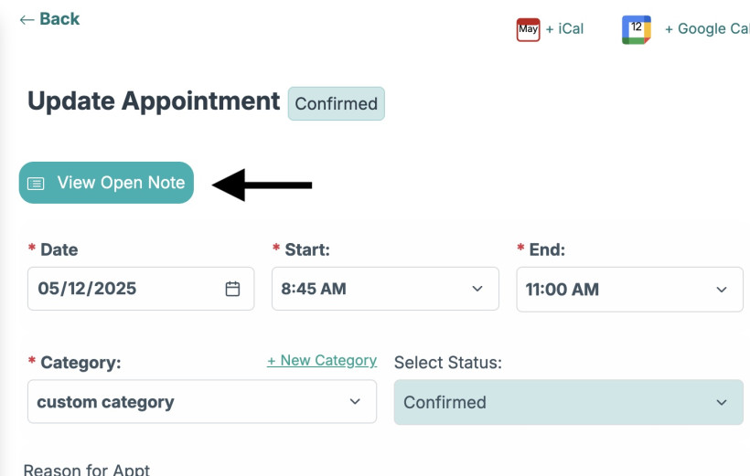This screenshot has width=750, height=476.
Task: Click the note icon on View Open Note
Action: point(36,183)
